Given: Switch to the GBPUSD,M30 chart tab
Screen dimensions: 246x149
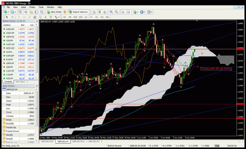Looking at the screenshot, I should (x=47, y=141).
